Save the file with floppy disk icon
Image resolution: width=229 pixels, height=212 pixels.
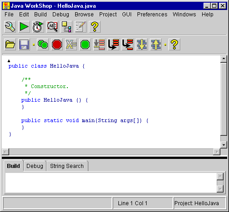click(24, 44)
